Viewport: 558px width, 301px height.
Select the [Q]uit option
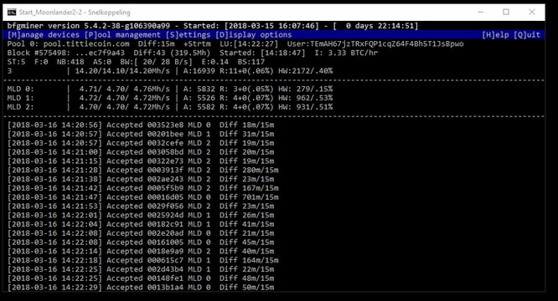(x=527, y=35)
